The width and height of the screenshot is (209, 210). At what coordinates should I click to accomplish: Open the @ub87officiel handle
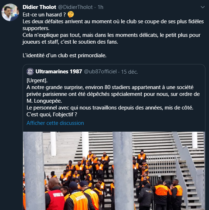pos(100,72)
